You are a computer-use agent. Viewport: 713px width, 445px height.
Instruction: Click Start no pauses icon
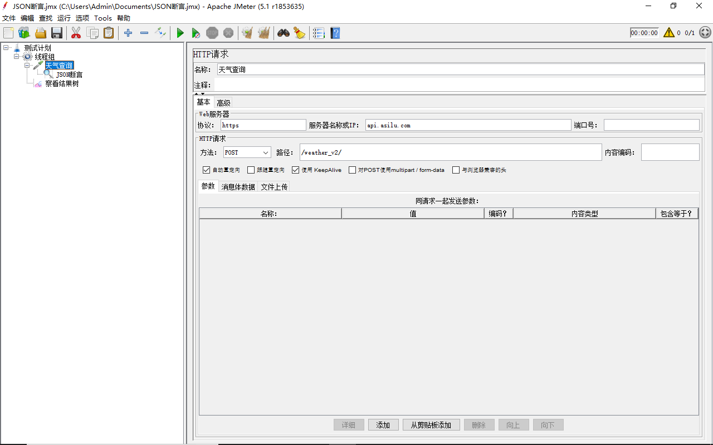click(196, 33)
